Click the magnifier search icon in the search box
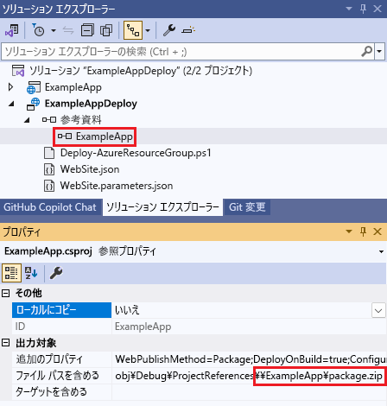The height and width of the screenshot is (406, 387). click(367, 52)
